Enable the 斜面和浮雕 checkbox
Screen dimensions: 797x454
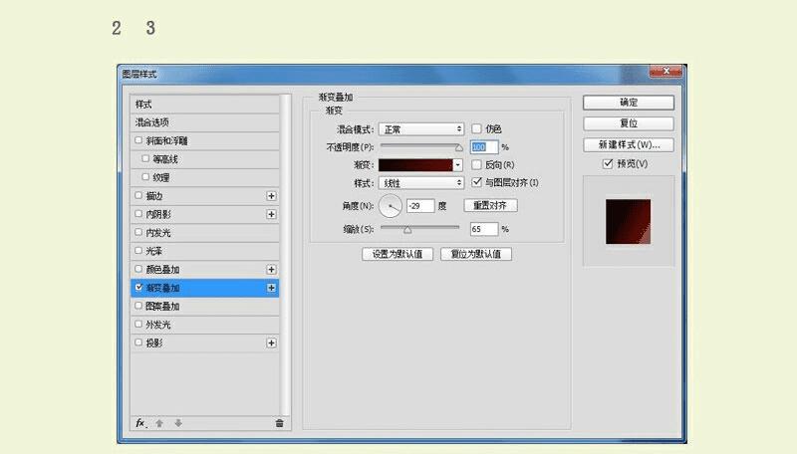[138, 140]
